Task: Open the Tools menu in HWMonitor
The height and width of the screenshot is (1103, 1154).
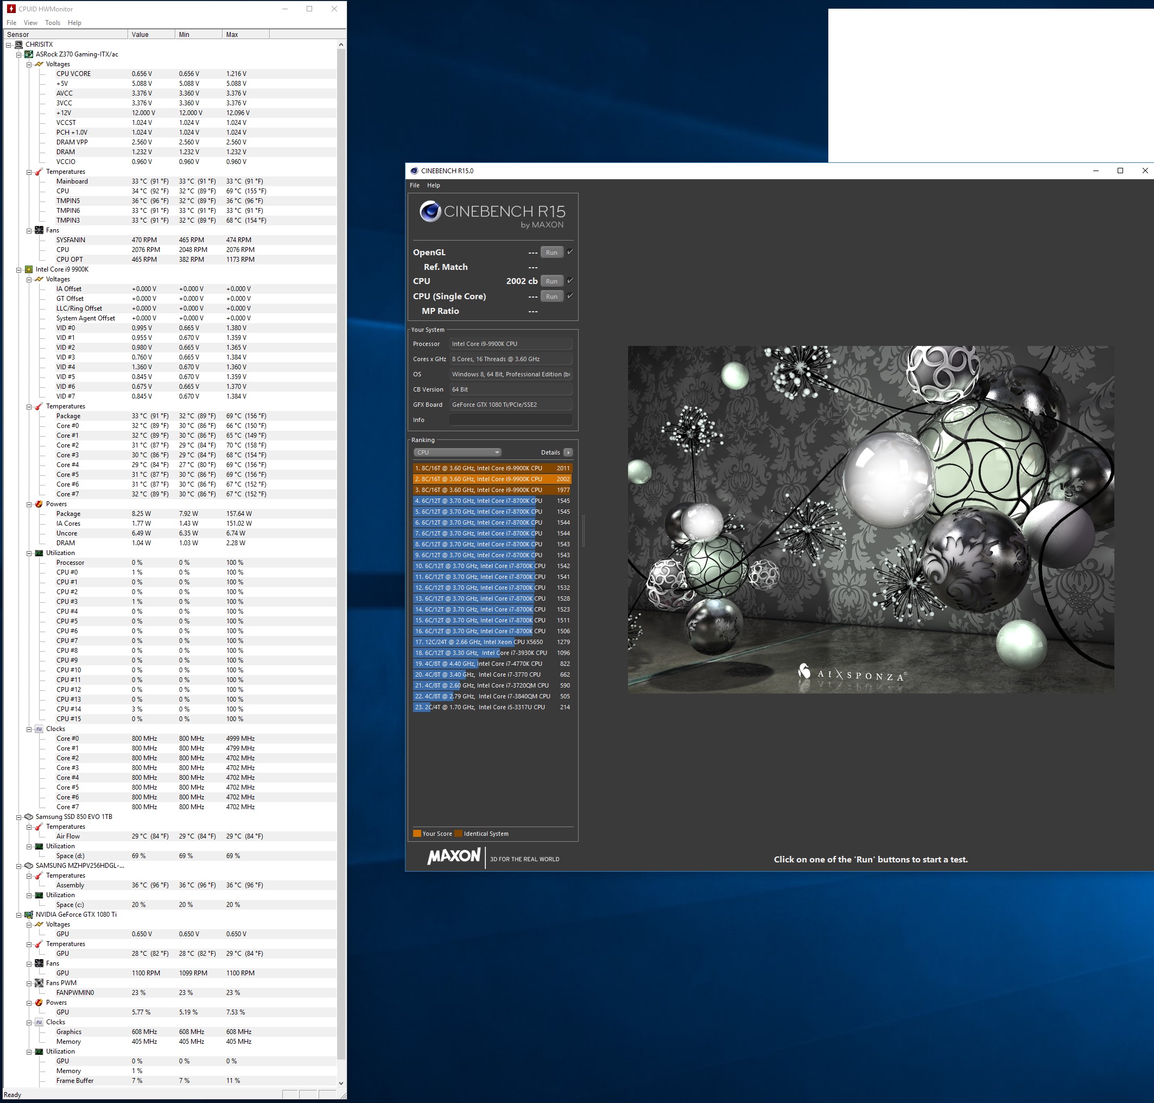Action: (52, 23)
